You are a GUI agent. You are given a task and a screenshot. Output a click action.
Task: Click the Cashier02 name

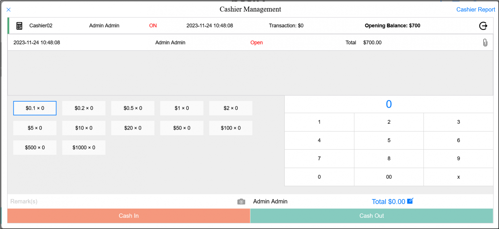point(41,26)
